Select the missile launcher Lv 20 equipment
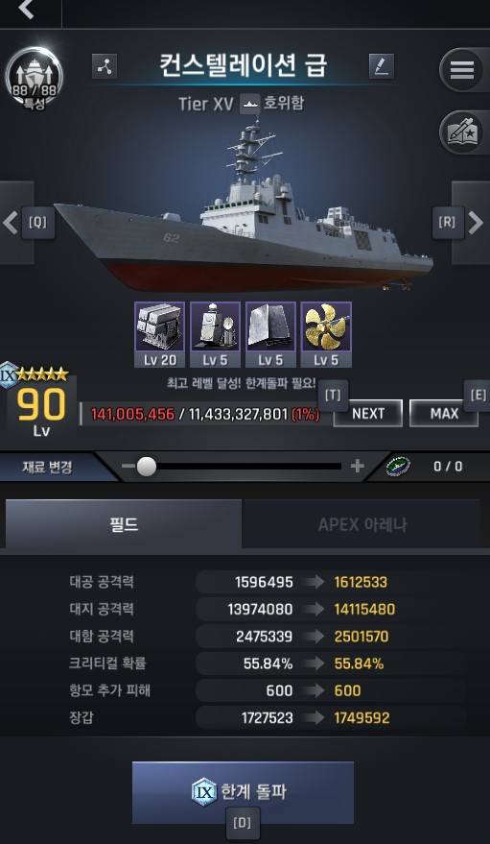Image resolution: width=490 pixels, height=844 pixels. [x=159, y=334]
